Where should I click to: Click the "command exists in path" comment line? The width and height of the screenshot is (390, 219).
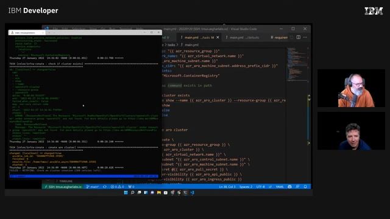point(187,85)
